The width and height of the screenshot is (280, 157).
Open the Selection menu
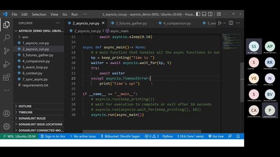pos(39,14)
